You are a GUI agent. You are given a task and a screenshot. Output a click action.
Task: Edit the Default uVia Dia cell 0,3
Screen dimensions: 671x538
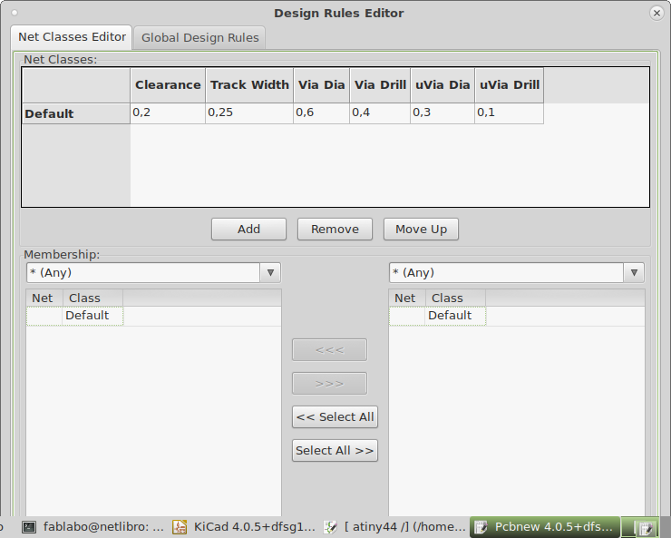point(442,113)
